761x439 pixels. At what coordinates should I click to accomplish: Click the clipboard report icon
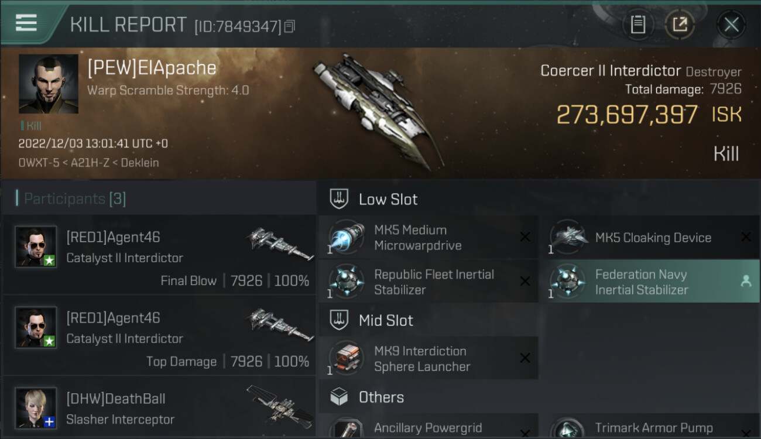coord(637,25)
